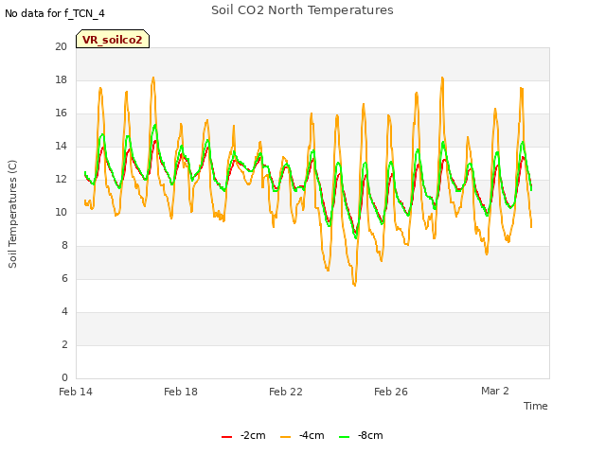
Task: Click the y-axis value 16
Action: [x=61, y=113]
